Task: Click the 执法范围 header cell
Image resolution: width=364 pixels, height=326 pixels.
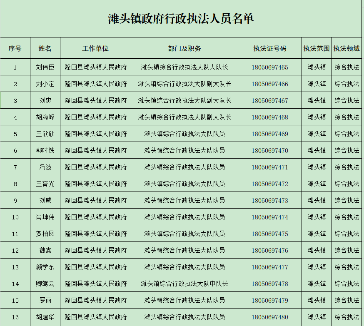Action: pyautogui.click(x=317, y=48)
